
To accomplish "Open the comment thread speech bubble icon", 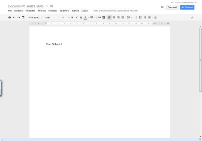I will pos(162,7).
